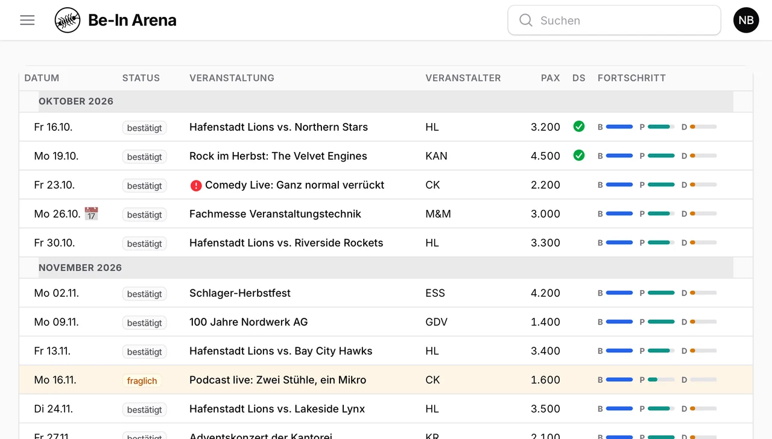Click red alert icon on Comedy Live
Viewport: 772px width, 439px height.
click(x=196, y=185)
